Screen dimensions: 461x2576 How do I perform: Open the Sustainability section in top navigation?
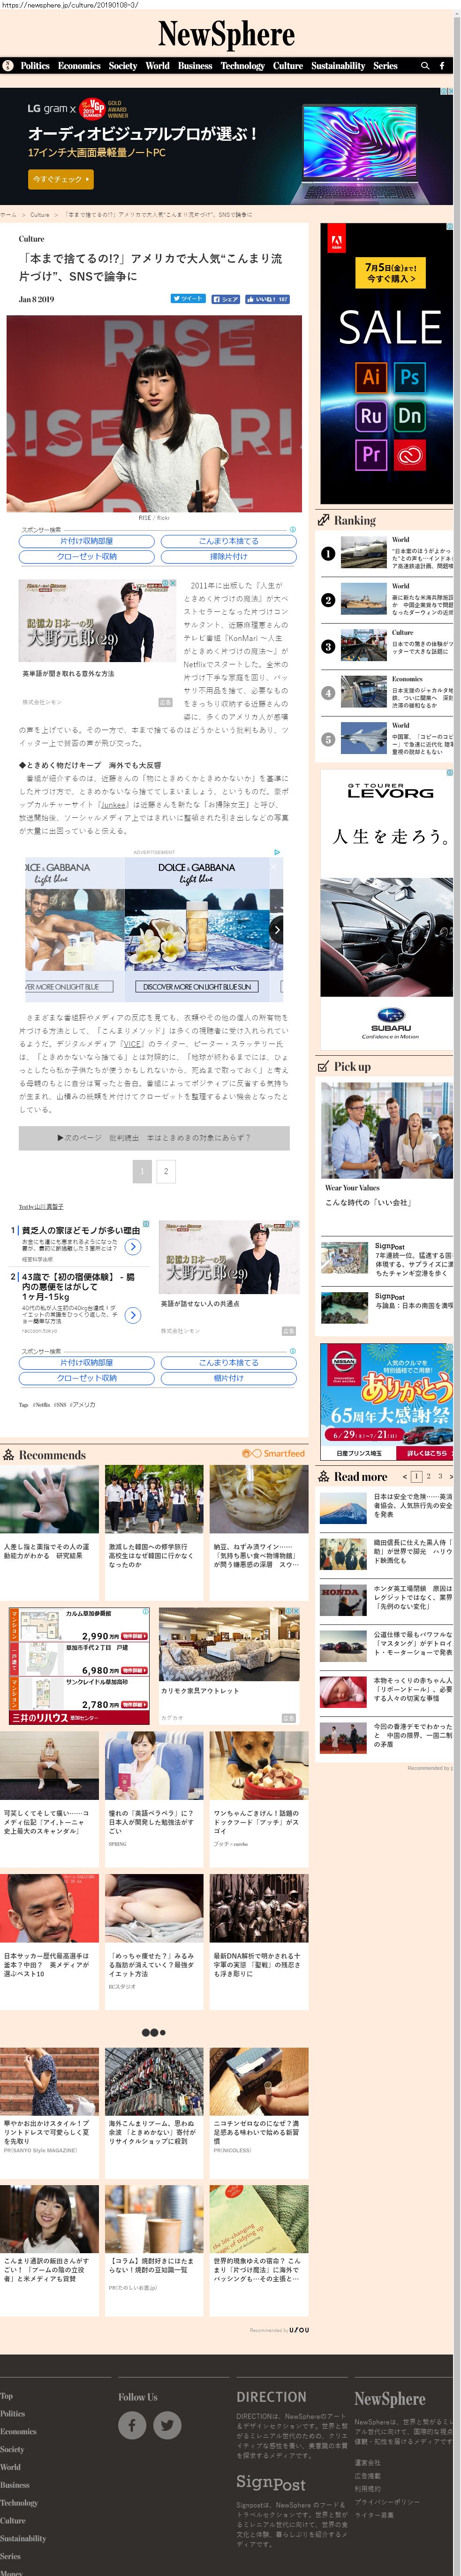pyautogui.click(x=338, y=66)
